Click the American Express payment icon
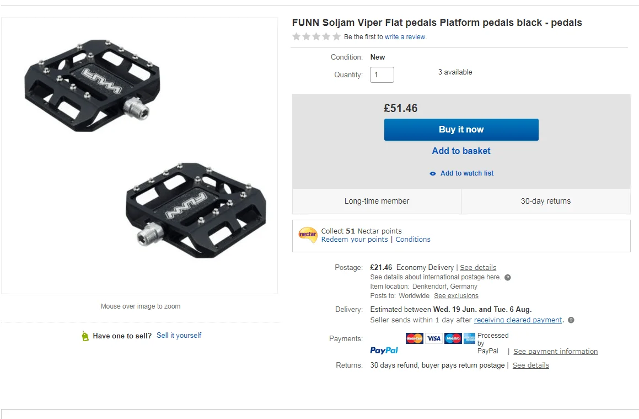 tap(469, 338)
